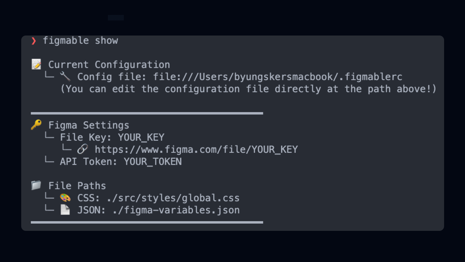The height and width of the screenshot is (262, 465).
Task: Select the YOUR_KEY file key value
Action: (x=141, y=137)
